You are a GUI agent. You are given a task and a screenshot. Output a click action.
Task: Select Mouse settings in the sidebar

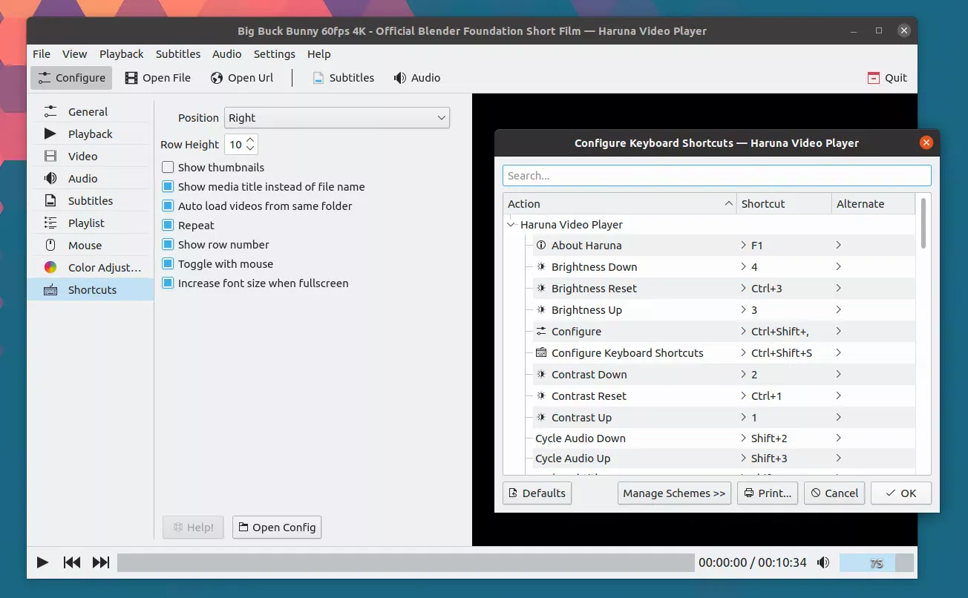[x=85, y=245]
